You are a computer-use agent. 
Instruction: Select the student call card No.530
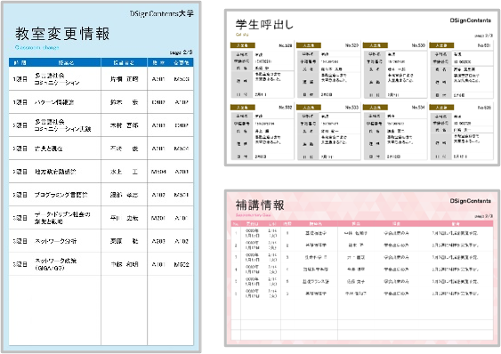[394, 70]
